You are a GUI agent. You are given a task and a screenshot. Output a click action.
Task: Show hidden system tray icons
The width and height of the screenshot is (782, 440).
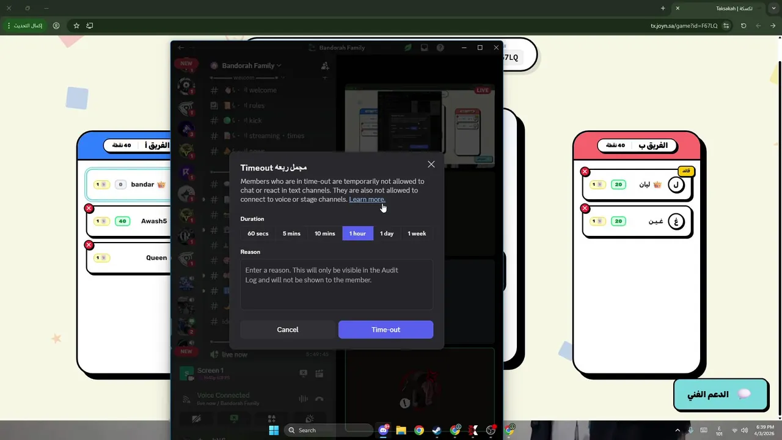click(677, 430)
